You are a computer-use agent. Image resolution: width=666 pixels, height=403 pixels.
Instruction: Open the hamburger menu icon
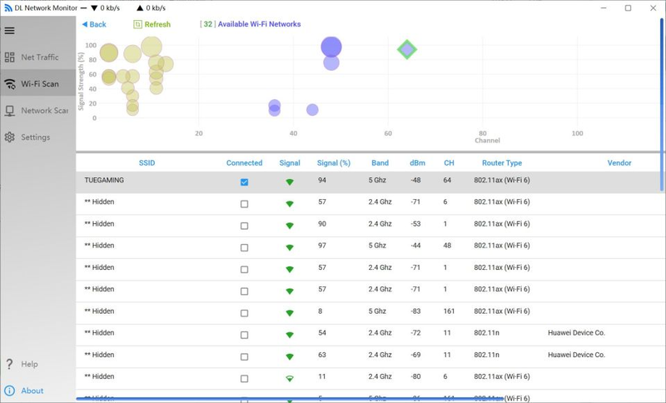(10, 31)
